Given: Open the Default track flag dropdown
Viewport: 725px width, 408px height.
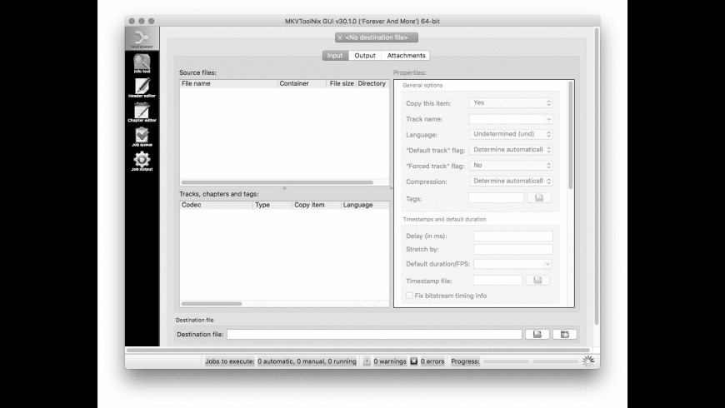Looking at the screenshot, I should coord(511,150).
